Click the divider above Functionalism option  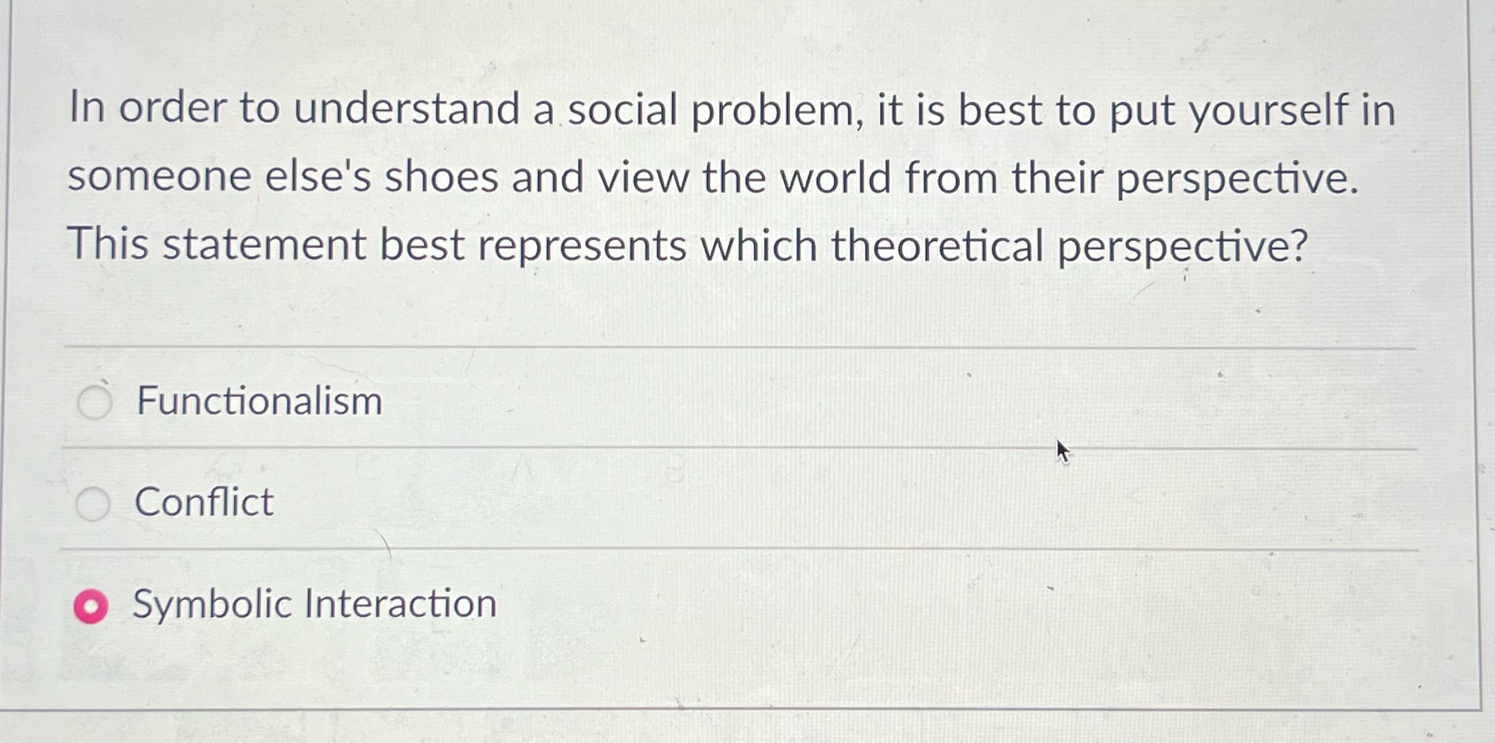747,347
